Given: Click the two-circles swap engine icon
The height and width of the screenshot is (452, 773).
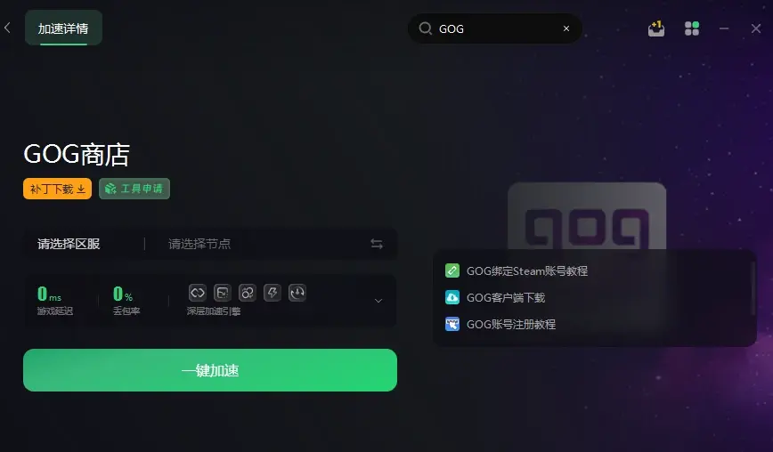Looking at the screenshot, I should click(247, 293).
